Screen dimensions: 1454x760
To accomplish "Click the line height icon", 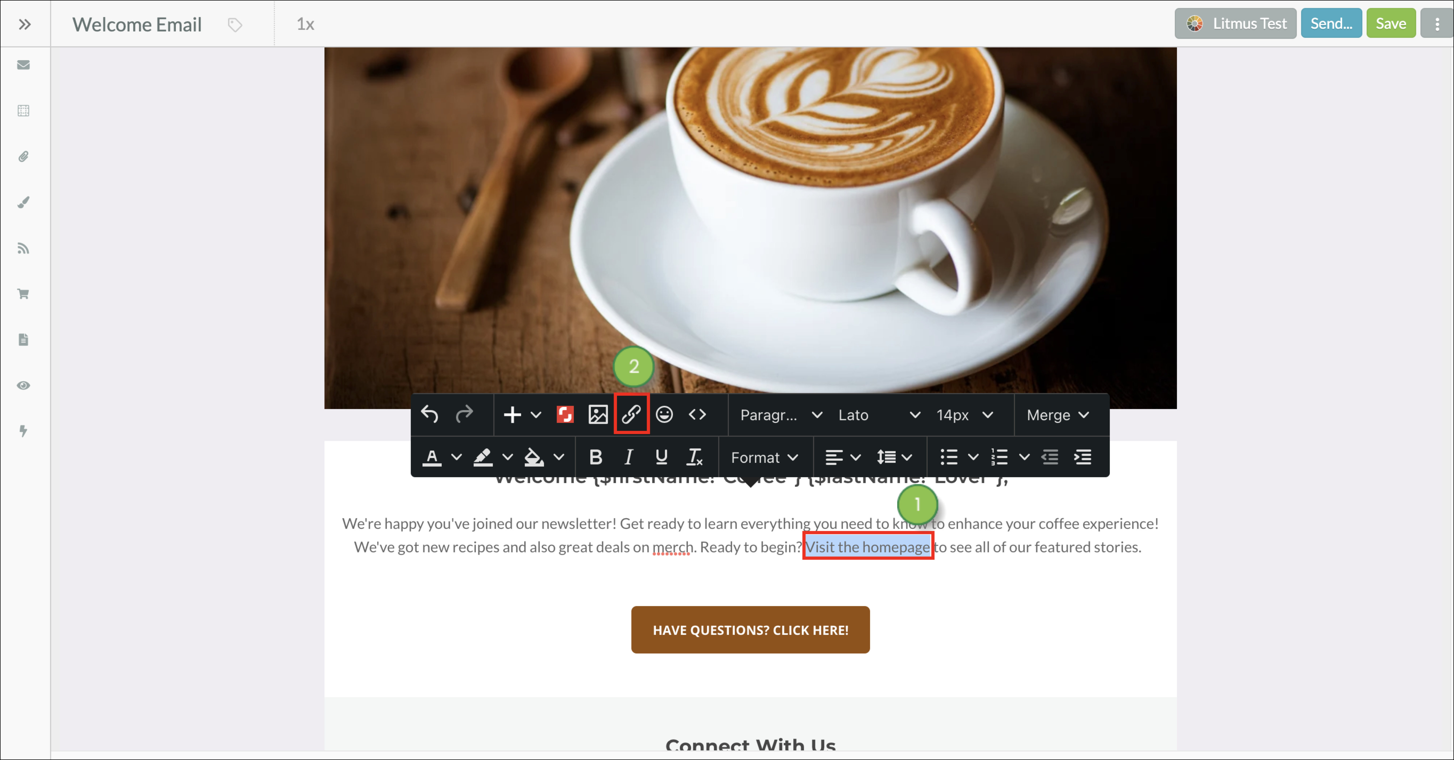I will (886, 457).
